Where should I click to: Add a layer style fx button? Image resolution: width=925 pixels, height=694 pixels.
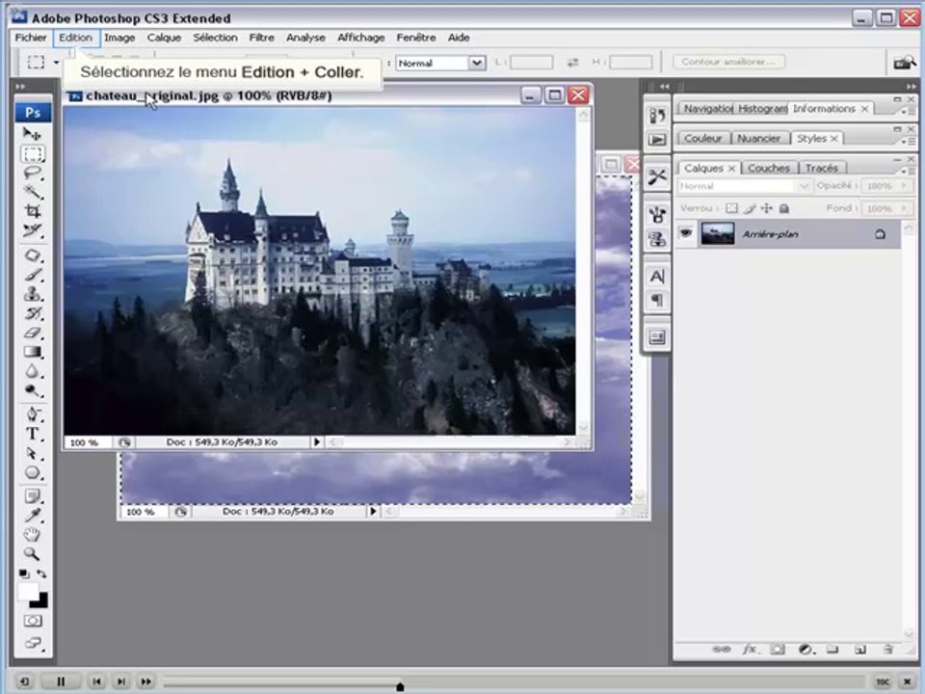(x=750, y=650)
